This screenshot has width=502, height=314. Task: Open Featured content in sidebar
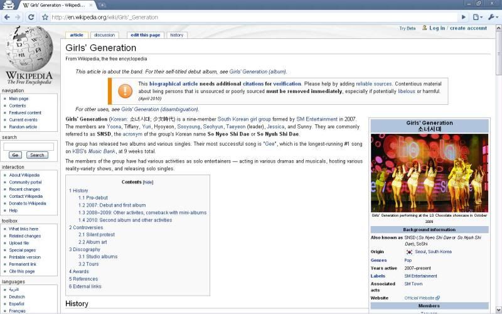25,113
